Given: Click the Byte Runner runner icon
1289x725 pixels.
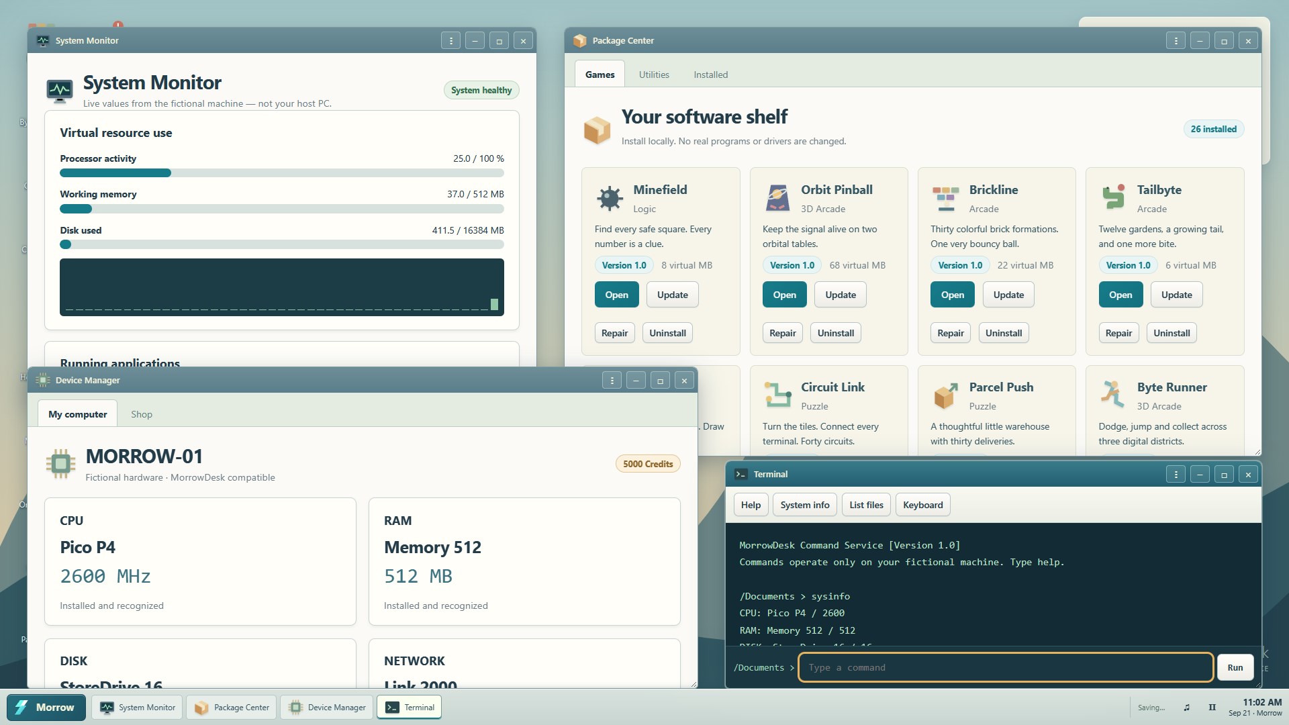Looking at the screenshot, I should tap(1113, 395).
